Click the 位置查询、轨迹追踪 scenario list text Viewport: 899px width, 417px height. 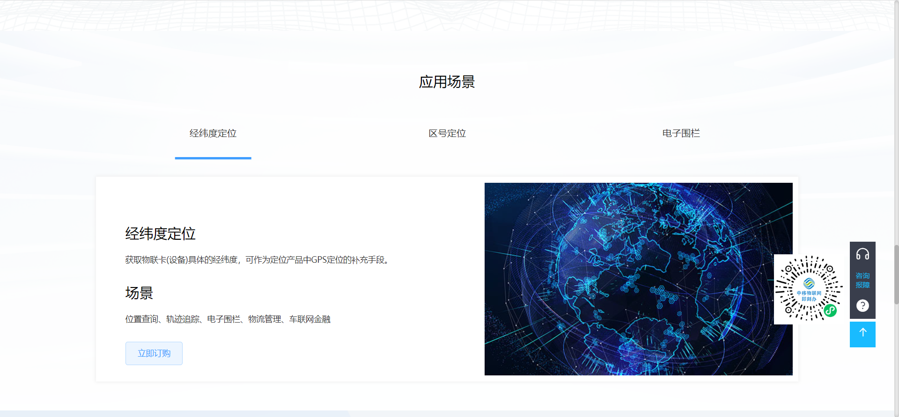click(228, 319)
